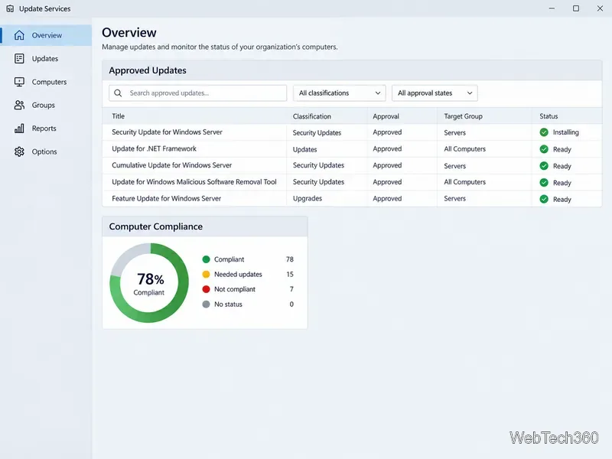Sort by the Status column header
Image resolution: width=612 pixels, height=459 pixels.
(549, 116)
